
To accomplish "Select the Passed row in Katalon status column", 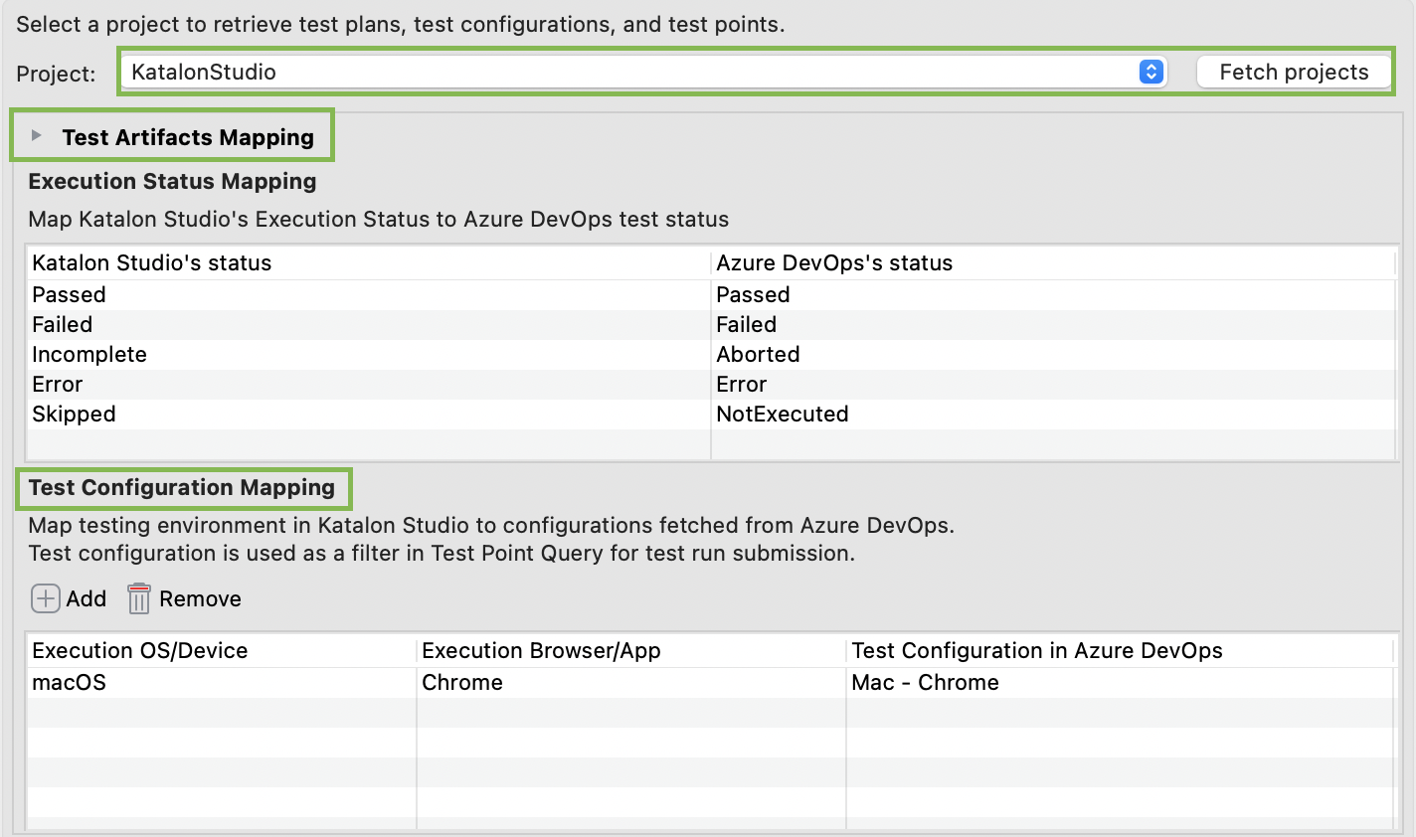I will [x=368, y=295].
